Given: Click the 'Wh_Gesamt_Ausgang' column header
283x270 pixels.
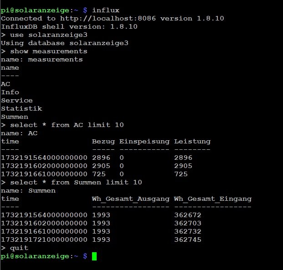Looking at the screenshot, I should [131, 199].
